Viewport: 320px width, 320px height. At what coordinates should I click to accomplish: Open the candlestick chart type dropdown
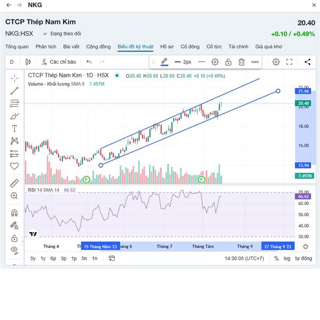tap(28, 62)
